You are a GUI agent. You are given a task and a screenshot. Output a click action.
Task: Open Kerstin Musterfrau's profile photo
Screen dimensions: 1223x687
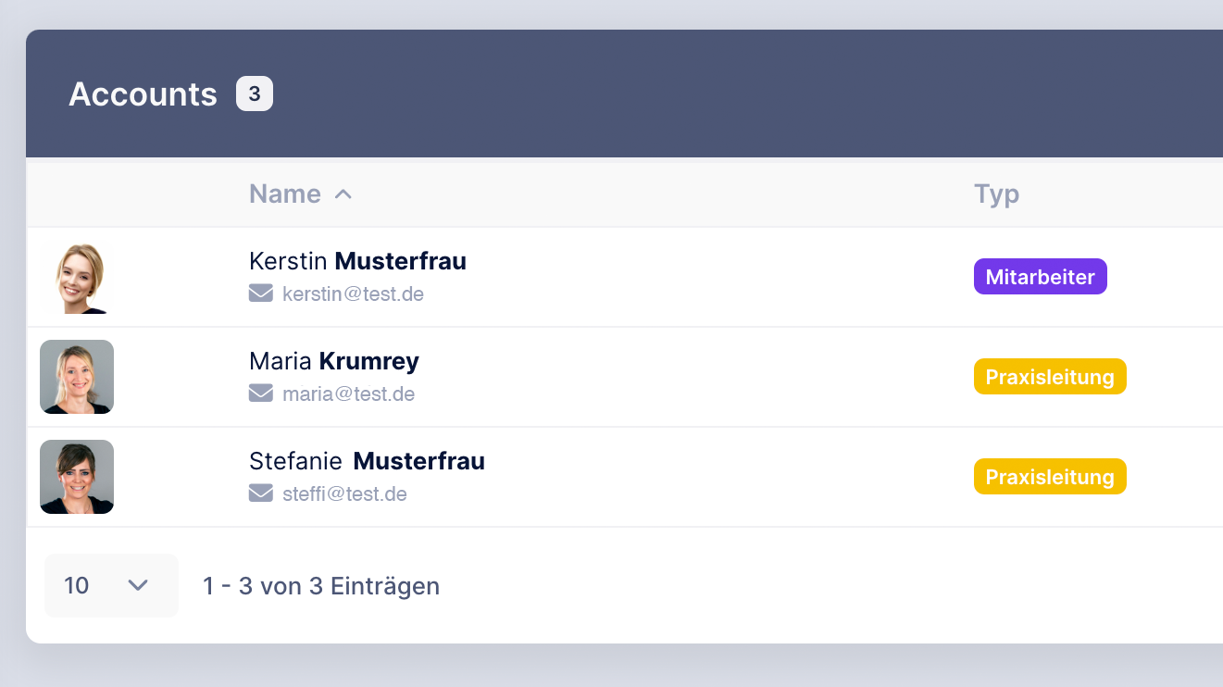77,277
